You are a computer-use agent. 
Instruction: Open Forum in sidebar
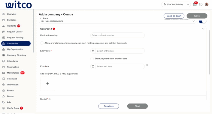point(10,96)
